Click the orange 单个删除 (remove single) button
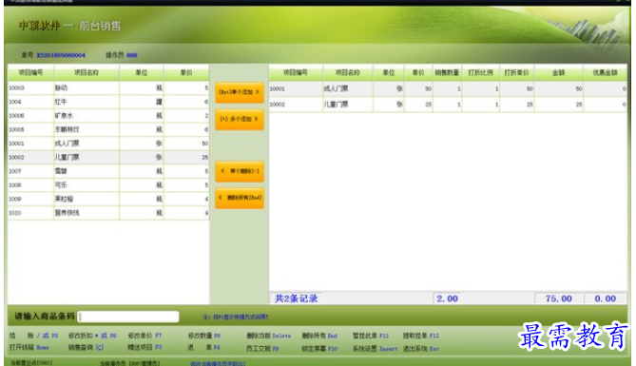Viewport: 636px width, 366px height. (x=240, y=171)
